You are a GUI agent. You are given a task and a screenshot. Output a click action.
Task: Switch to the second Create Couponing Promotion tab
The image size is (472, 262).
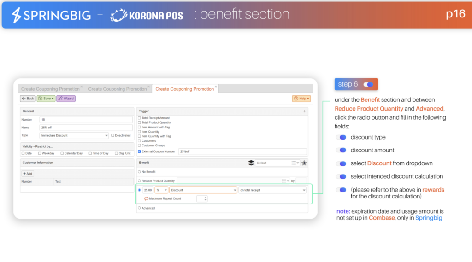click(x=118, y=89)
